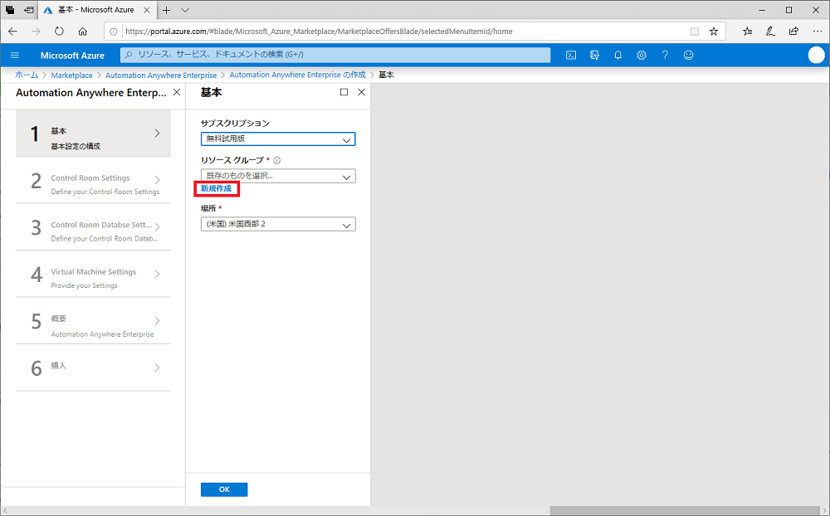Show Azure notifications bell
Screen dimensions: 830x516
pyautogui.click(x=618, y=55)
